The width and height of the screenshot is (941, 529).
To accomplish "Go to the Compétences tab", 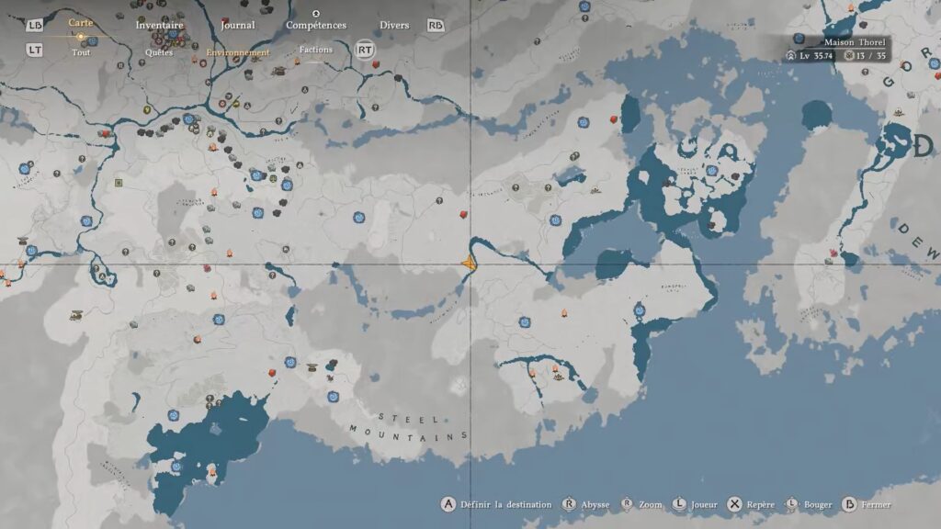I will click(316, 25).
